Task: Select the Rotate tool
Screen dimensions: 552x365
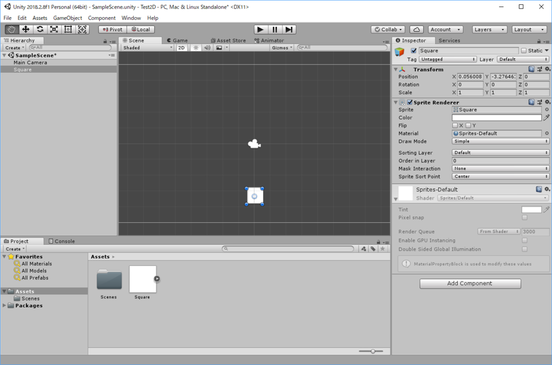Action: [40, 30]
